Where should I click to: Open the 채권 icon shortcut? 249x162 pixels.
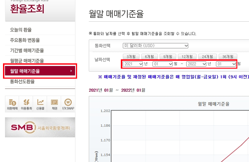pos(54,104)
